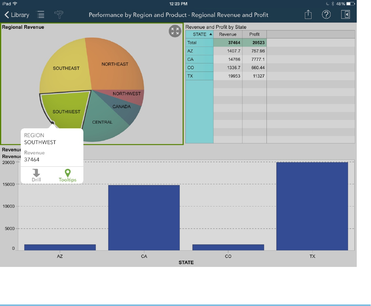Sort table by STATE column header

coord(200,34)
